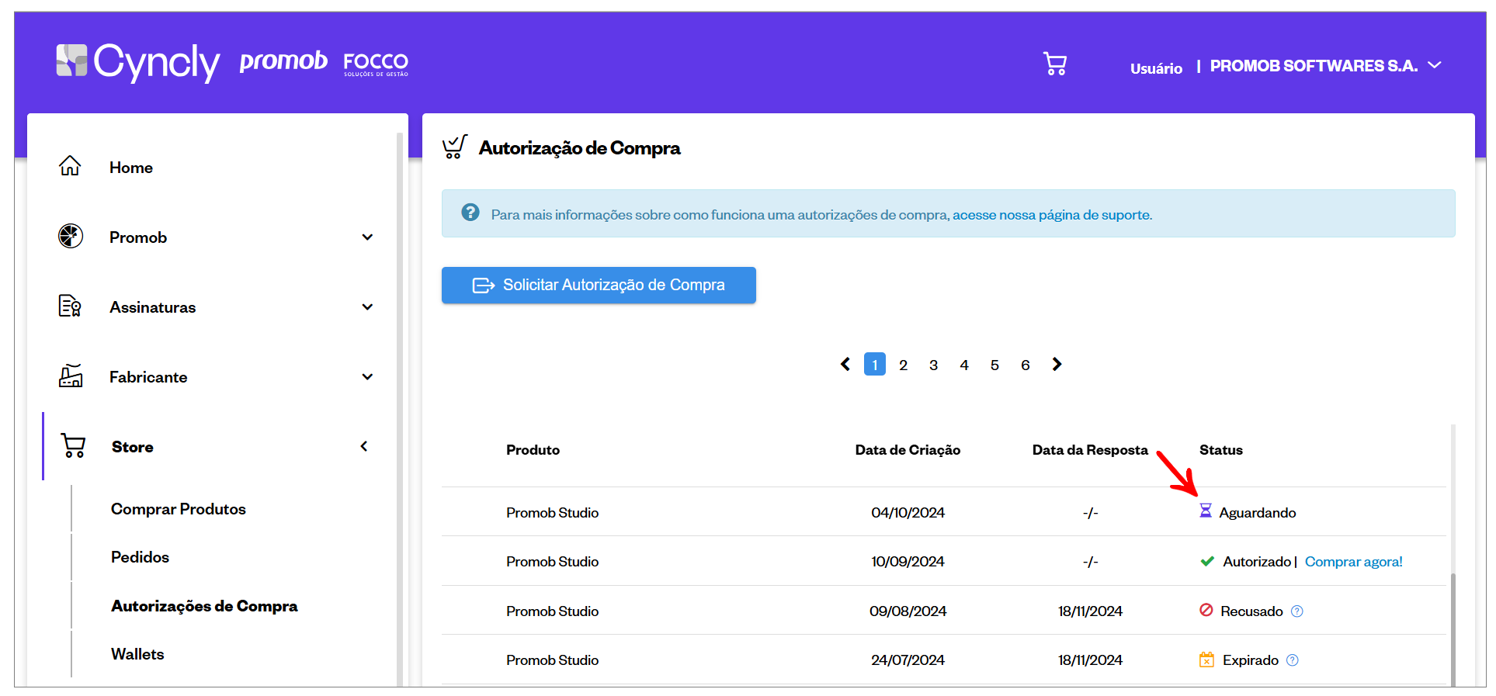1496x696 pixels.
Task: Click response date 18/11/2024 in Expirado row
Action: (1090, 660)
